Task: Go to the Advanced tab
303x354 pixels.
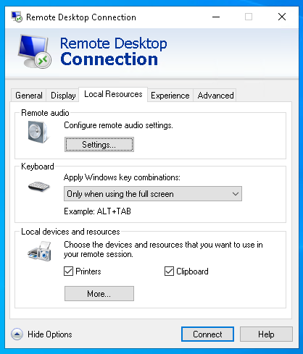Action: point(215,96)
